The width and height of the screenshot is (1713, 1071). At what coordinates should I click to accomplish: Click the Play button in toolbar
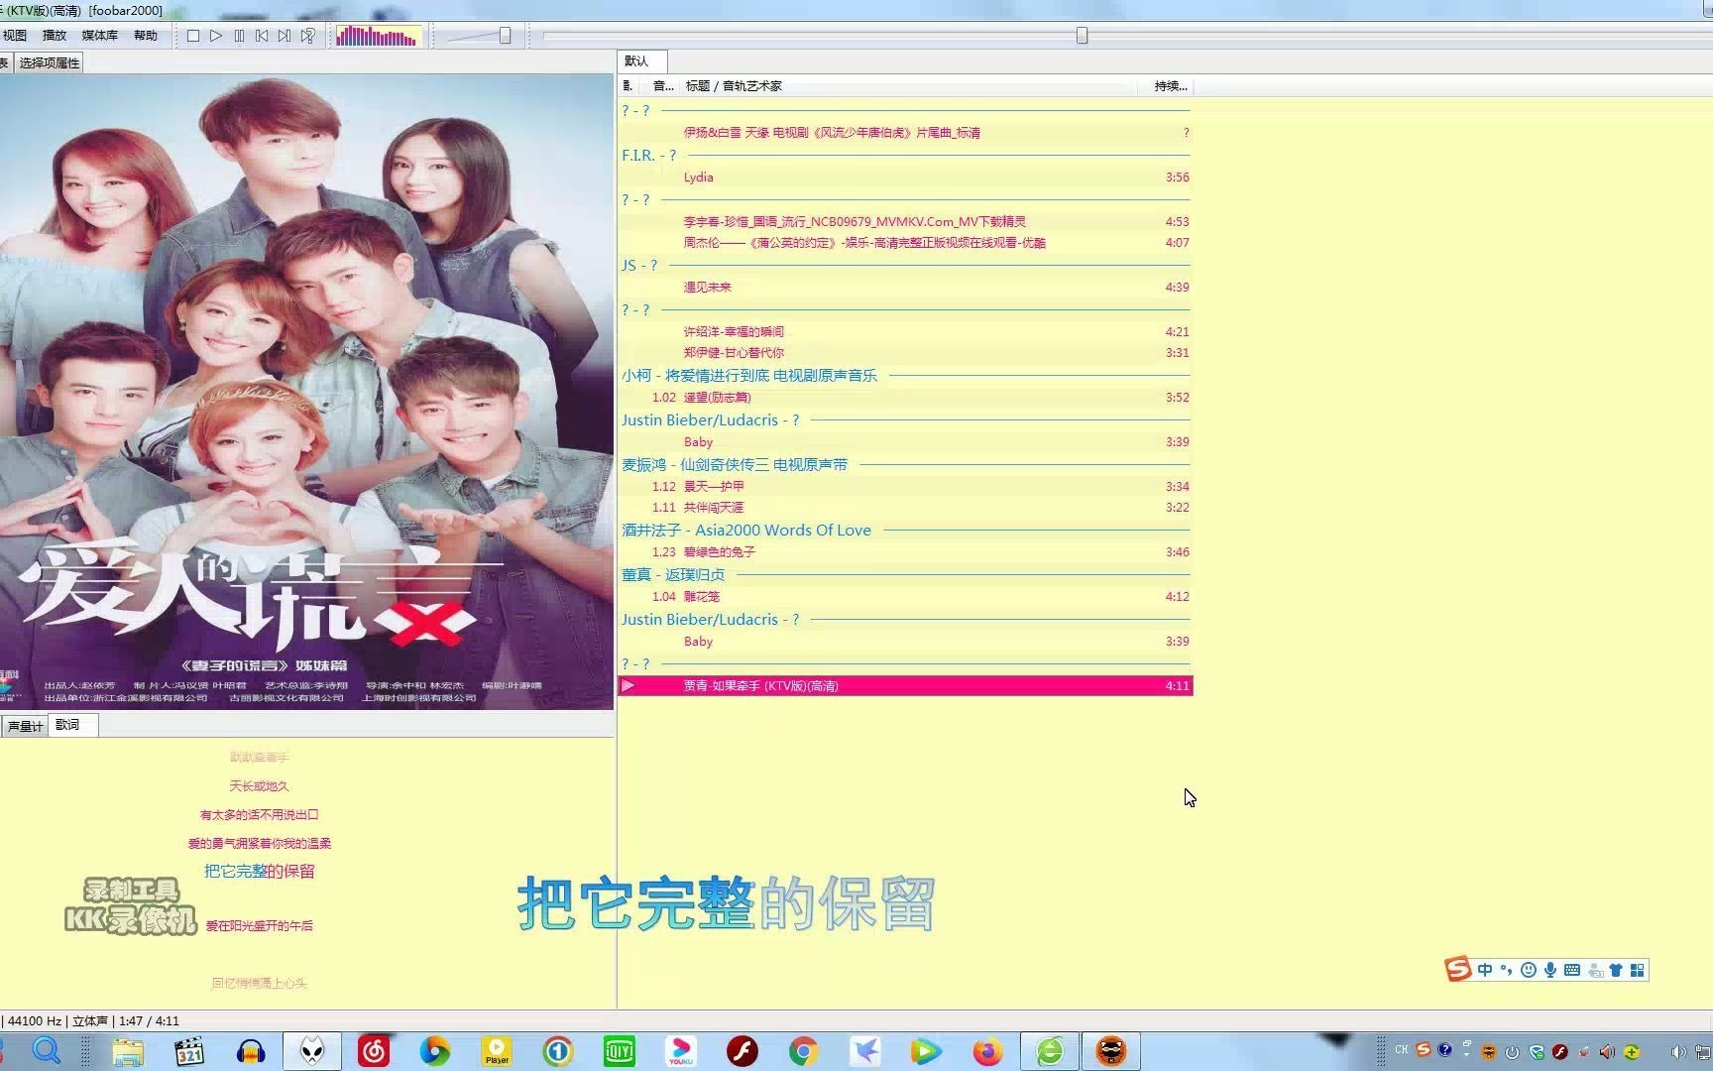click(x=216, y=36)
